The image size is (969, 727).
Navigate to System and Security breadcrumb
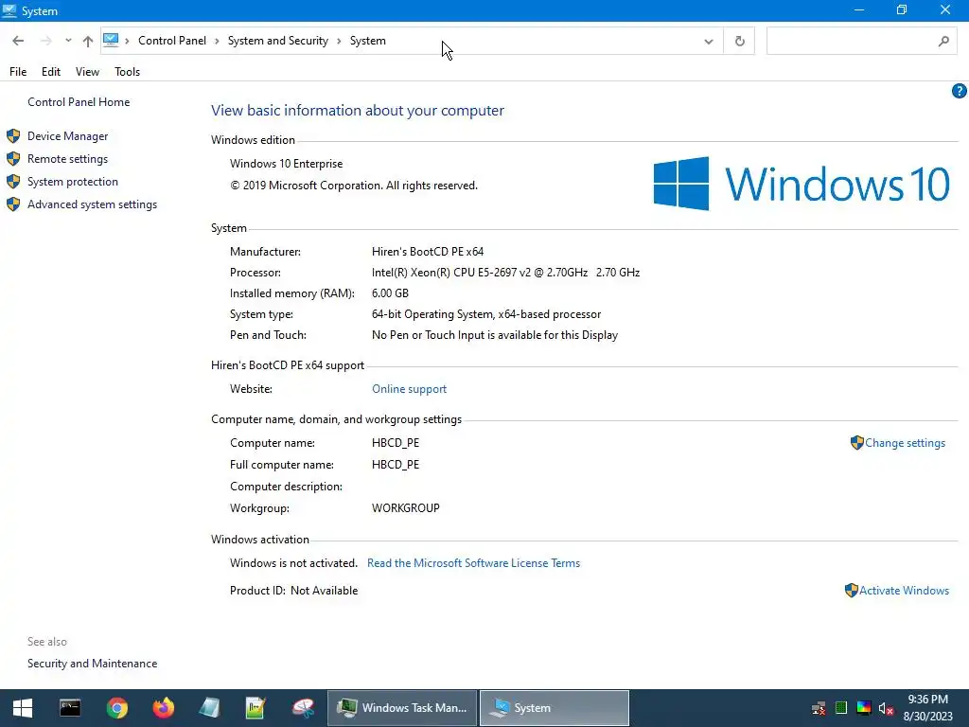coord(278,41)
